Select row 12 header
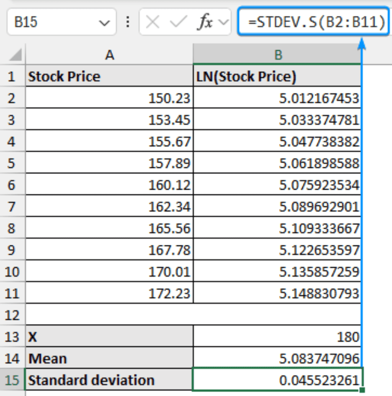 point(12,315)
